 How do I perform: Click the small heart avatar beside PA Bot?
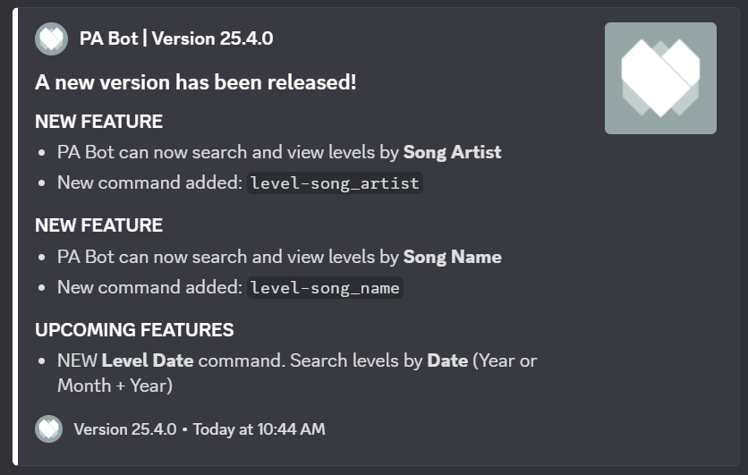(51, 38)
